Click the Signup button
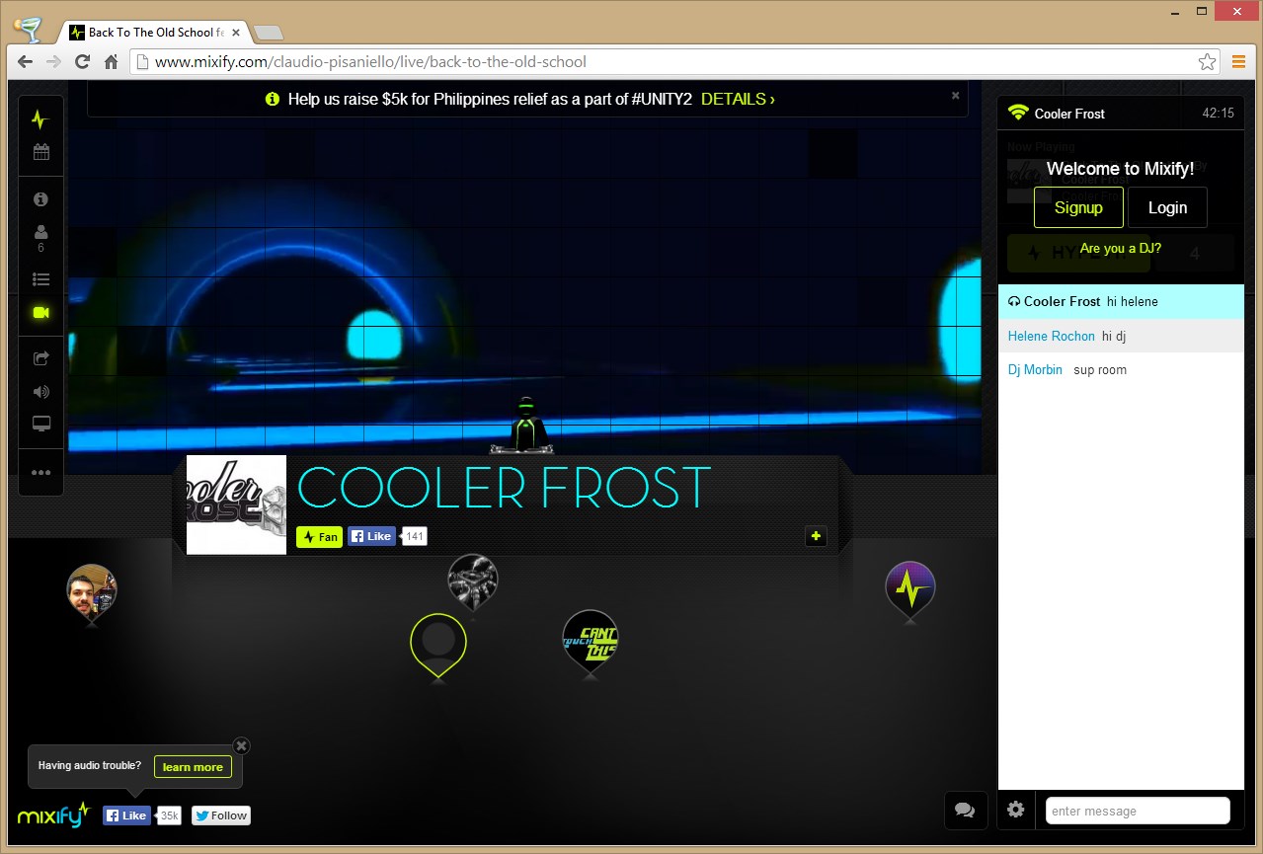 [x=1078, y=207]
